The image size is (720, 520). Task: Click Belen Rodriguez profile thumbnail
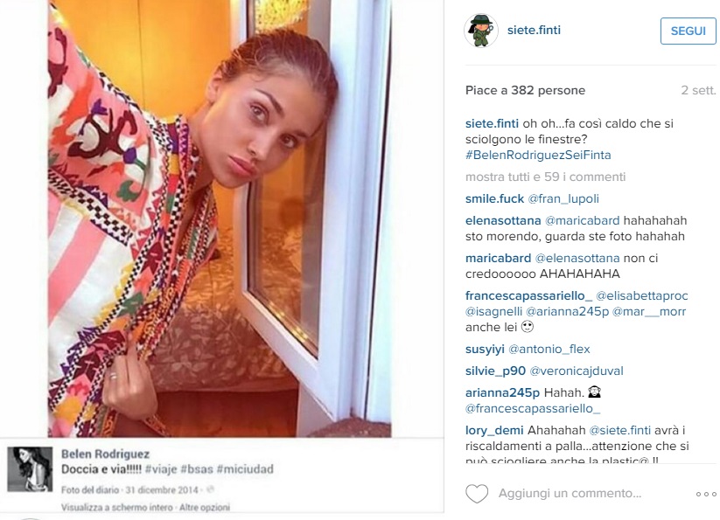click(x=30, y=469)
